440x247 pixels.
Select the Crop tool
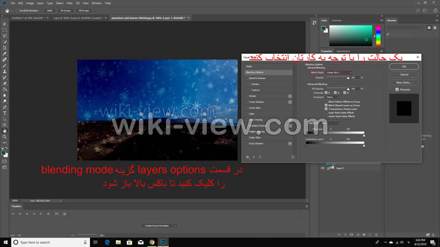(4, 48)
